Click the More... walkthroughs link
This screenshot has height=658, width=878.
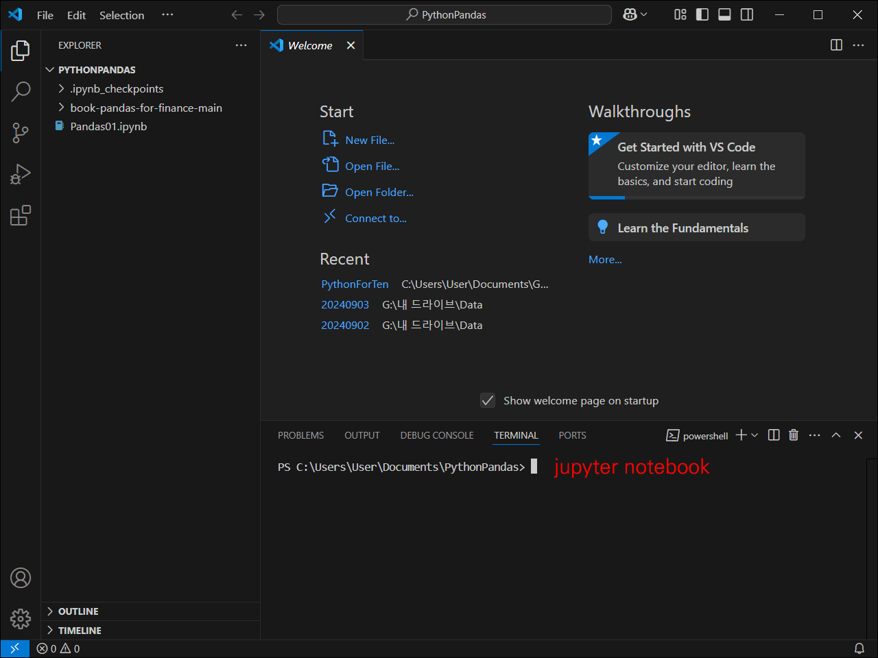(605, 259)
